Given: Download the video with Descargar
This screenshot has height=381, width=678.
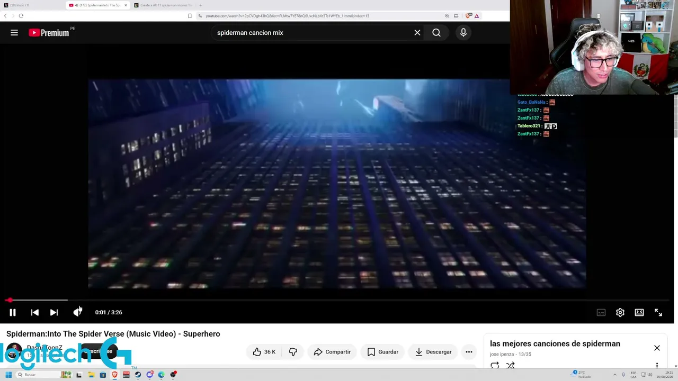Looking at the screenshot, I should coord(433,352).
